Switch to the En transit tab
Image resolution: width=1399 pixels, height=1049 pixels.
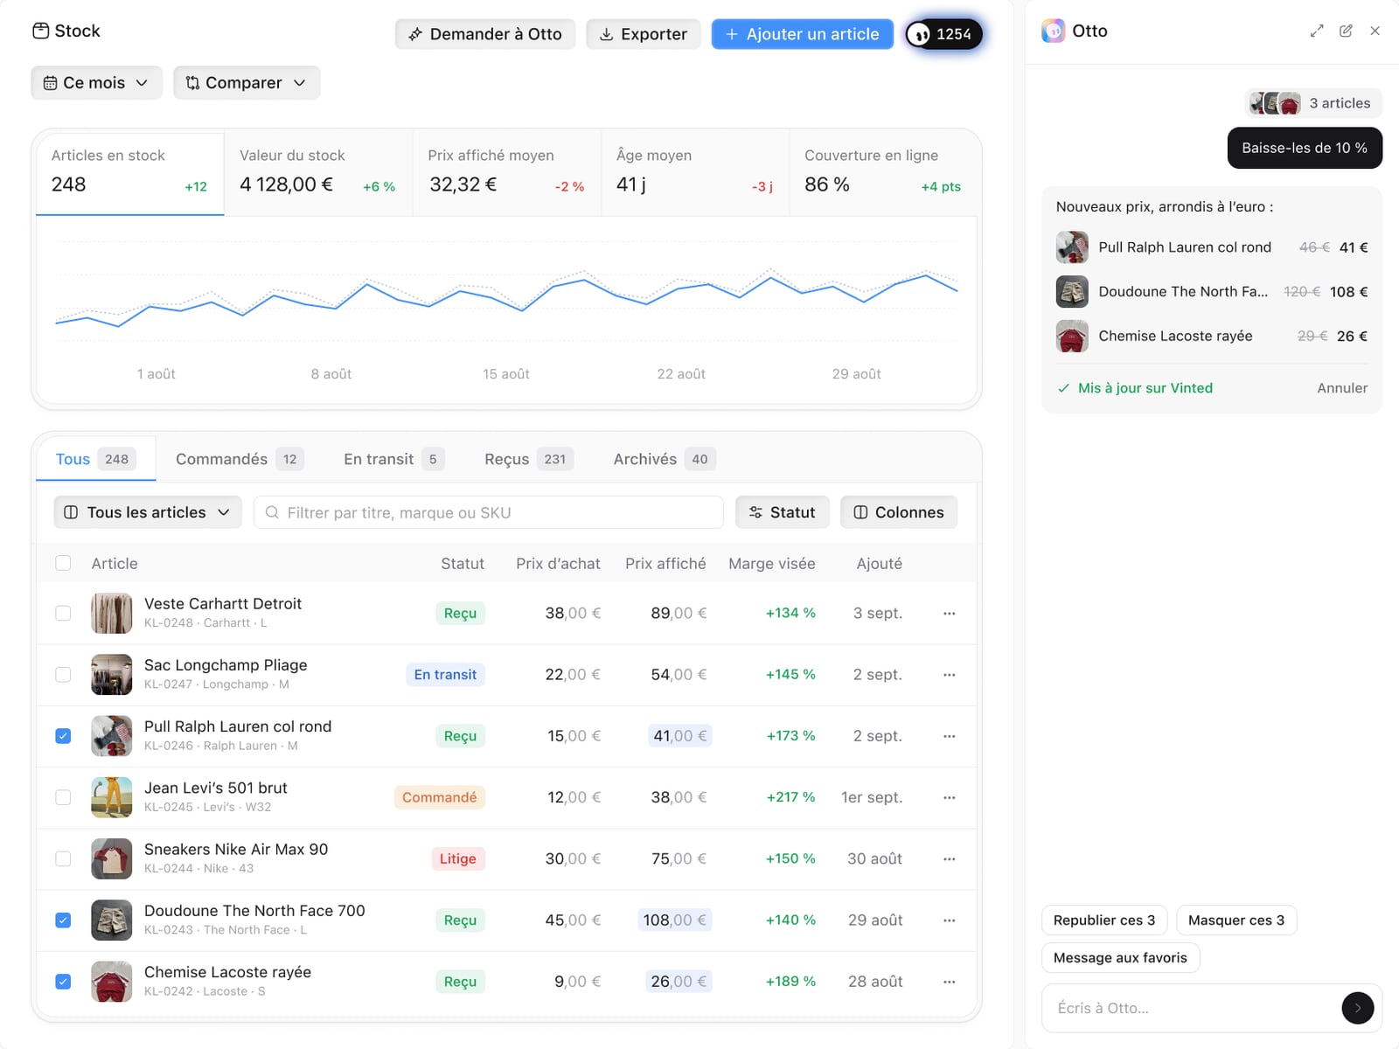(x=394, y=459)
